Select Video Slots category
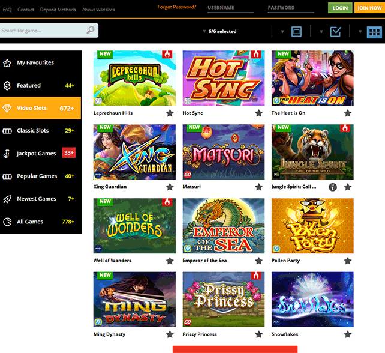The width and height of the screenshot is (385, 353). (41, 108)
